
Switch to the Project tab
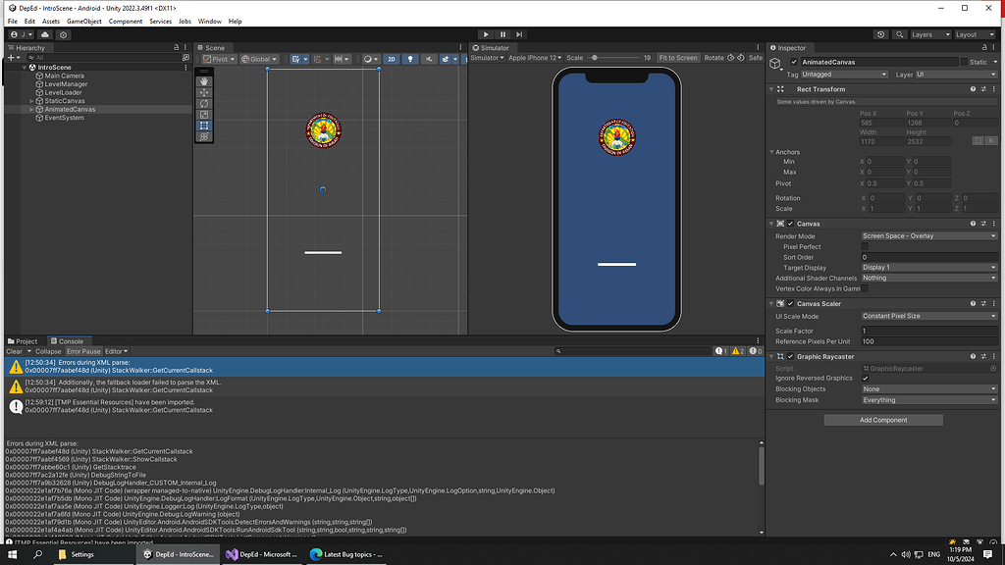[x=24, y=341]
